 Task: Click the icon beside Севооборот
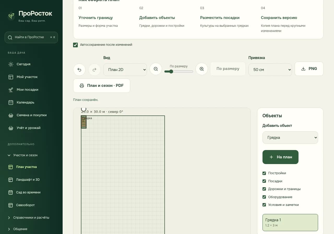[x=10, y=205]
